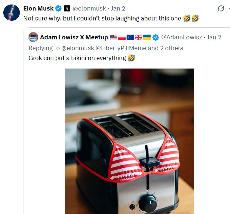Open the @elonmusk handle in the post header
The height and width of the screenshot is (214, 230).
tap(89, 8)
